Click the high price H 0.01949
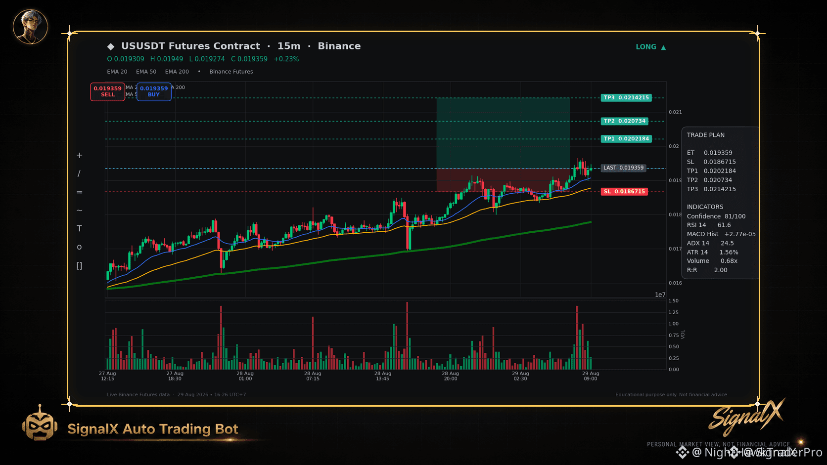The width and height of the screenshot is (827, 465). point(167,59)
